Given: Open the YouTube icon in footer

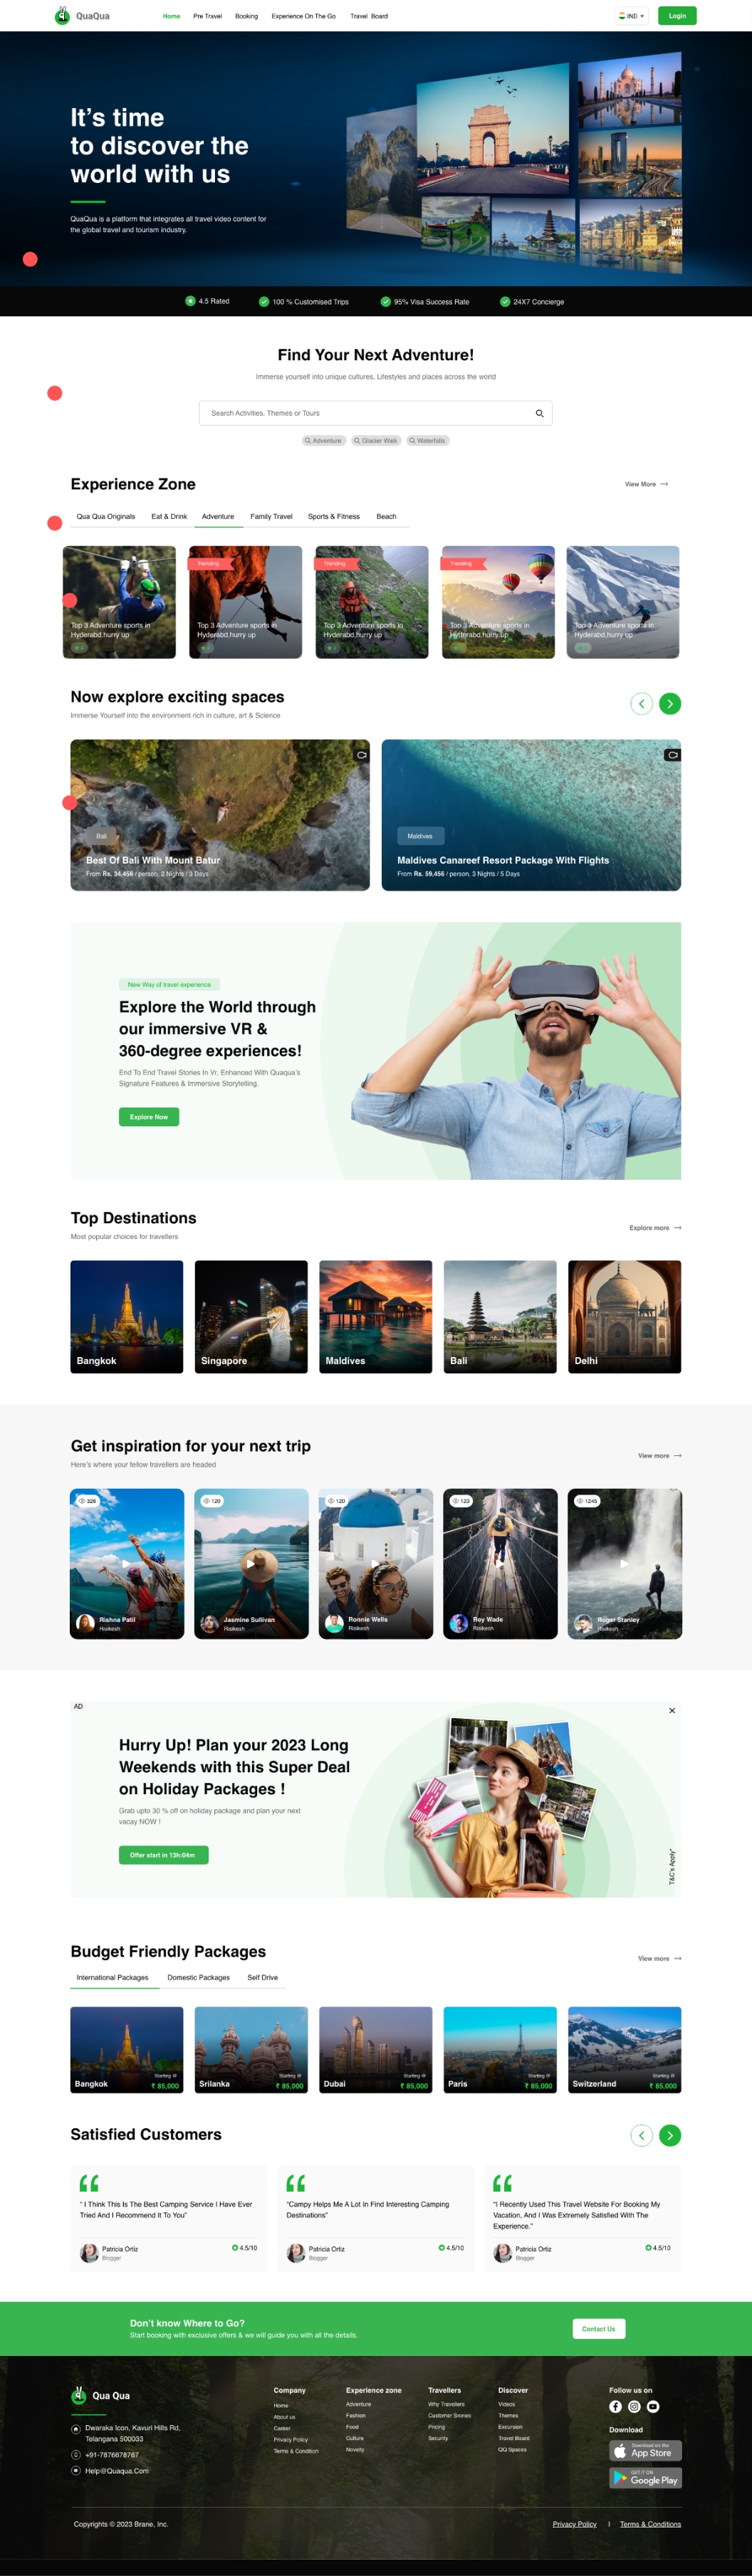Looking at the screenshot, I should (653, 2406).
